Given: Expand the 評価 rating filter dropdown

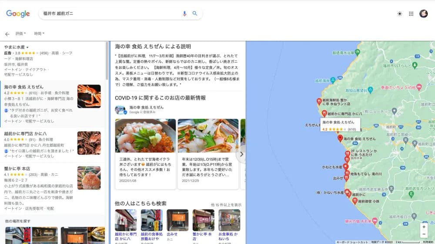Looking at the screenshot, I should pos(20,34).
